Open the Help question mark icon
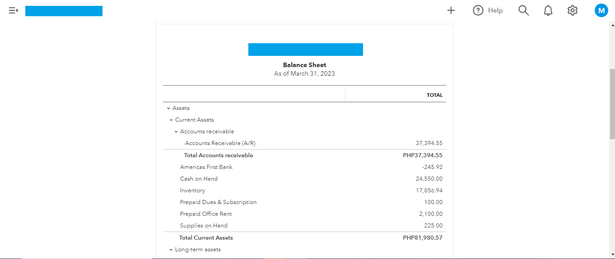This screenshot has height=259, width=615. tap(478, 10)
